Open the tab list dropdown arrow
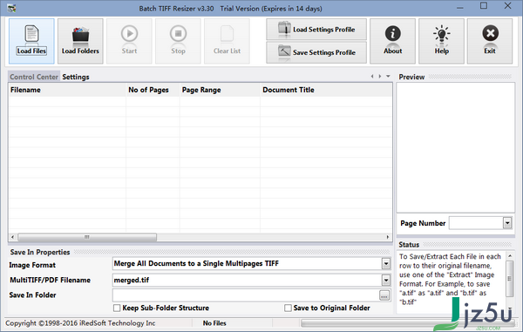This screenshot has width=523, height=332. click(x=388, y=77)
